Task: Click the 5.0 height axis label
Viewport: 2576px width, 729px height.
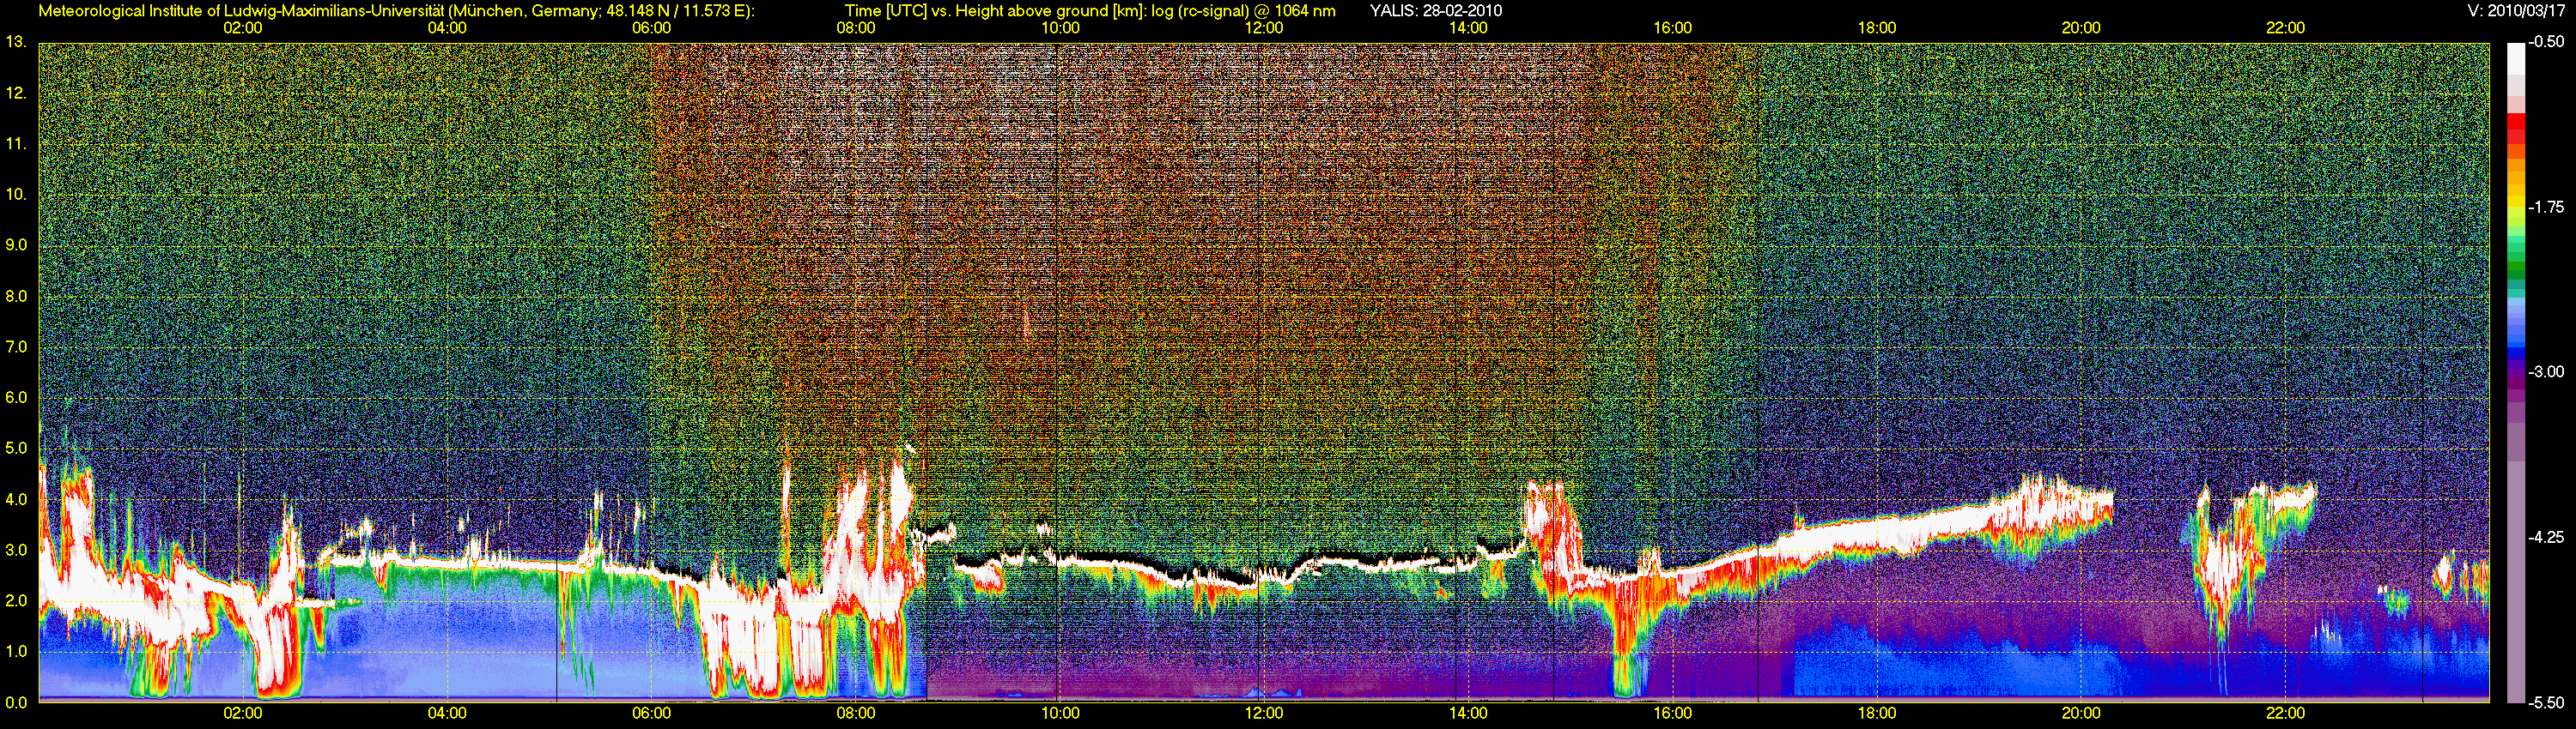Action: 16,449
